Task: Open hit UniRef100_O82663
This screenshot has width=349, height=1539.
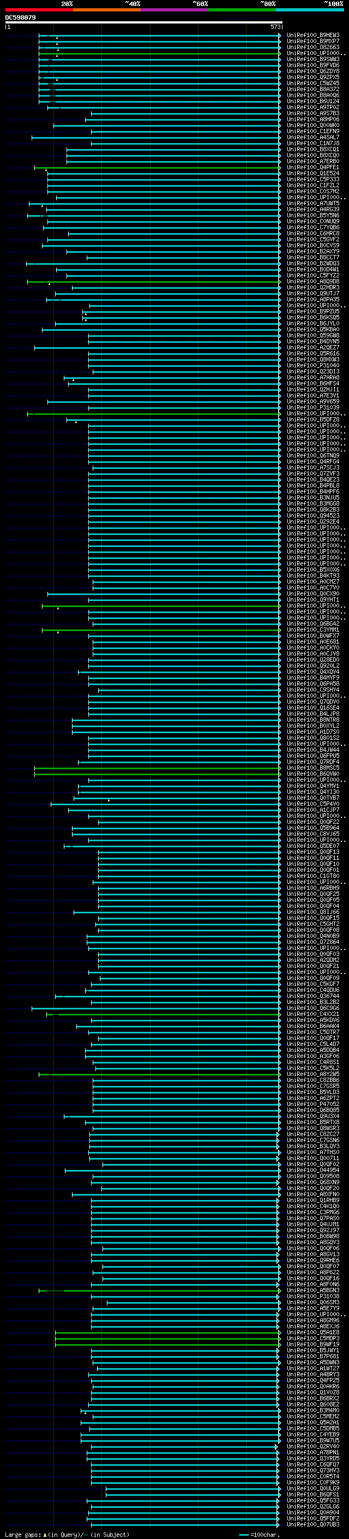Action: 313,47
